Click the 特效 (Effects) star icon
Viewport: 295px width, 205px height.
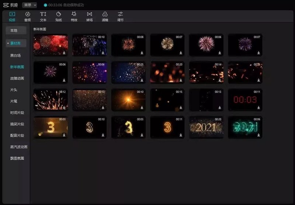(x=74, y=14)
